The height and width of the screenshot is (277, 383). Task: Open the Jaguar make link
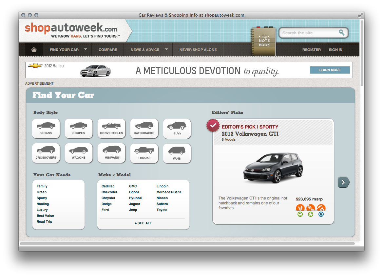[x=135, y=204]
